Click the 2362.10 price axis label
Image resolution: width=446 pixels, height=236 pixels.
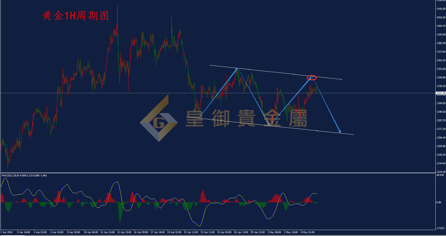pyautogui.click(x=441, y=60)
